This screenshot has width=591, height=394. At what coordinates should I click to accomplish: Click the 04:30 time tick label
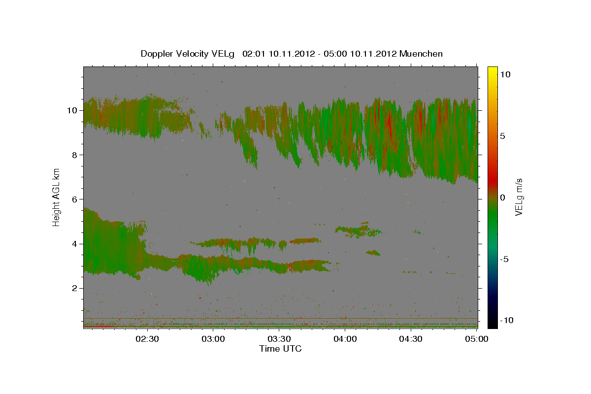click(411, 339)
